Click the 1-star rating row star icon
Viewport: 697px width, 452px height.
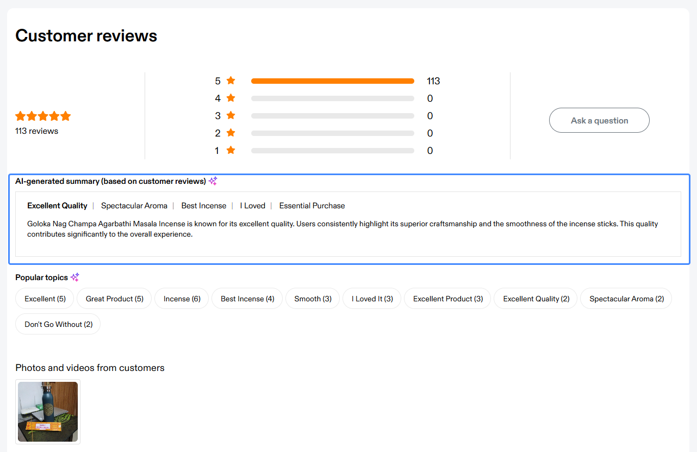231,151
